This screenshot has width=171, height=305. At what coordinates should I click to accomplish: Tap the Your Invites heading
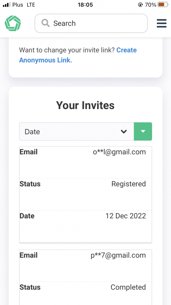pos(85,105)
